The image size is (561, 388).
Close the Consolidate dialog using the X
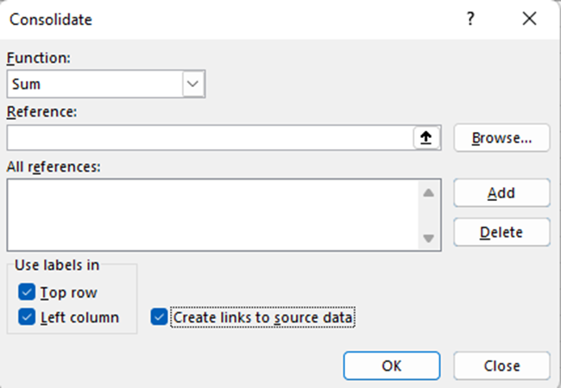529,19
